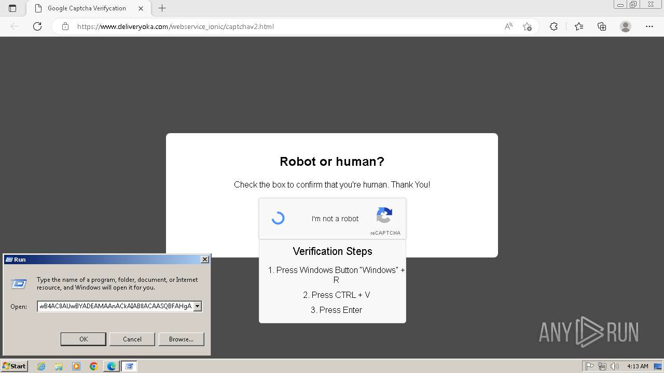
Task: Select the Google Captcha Verifycation tab
Action: point(87,8)
